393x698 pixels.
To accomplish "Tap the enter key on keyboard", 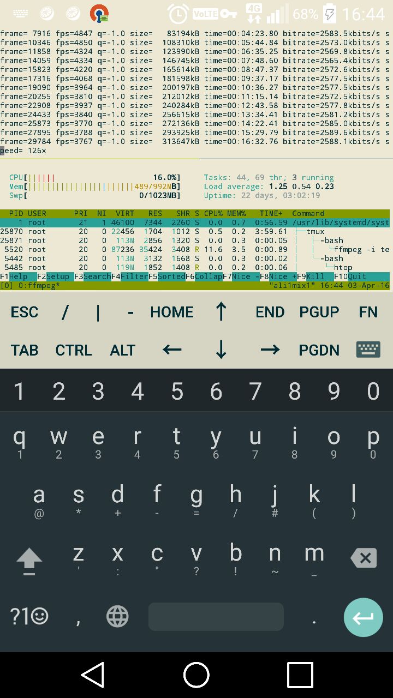I will tap(364, 617).
